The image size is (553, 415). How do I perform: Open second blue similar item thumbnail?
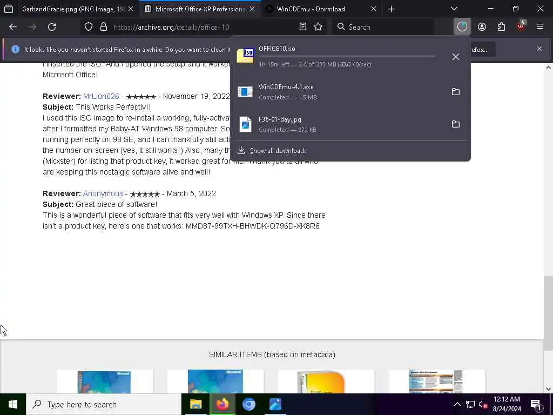tap(215, 381)
